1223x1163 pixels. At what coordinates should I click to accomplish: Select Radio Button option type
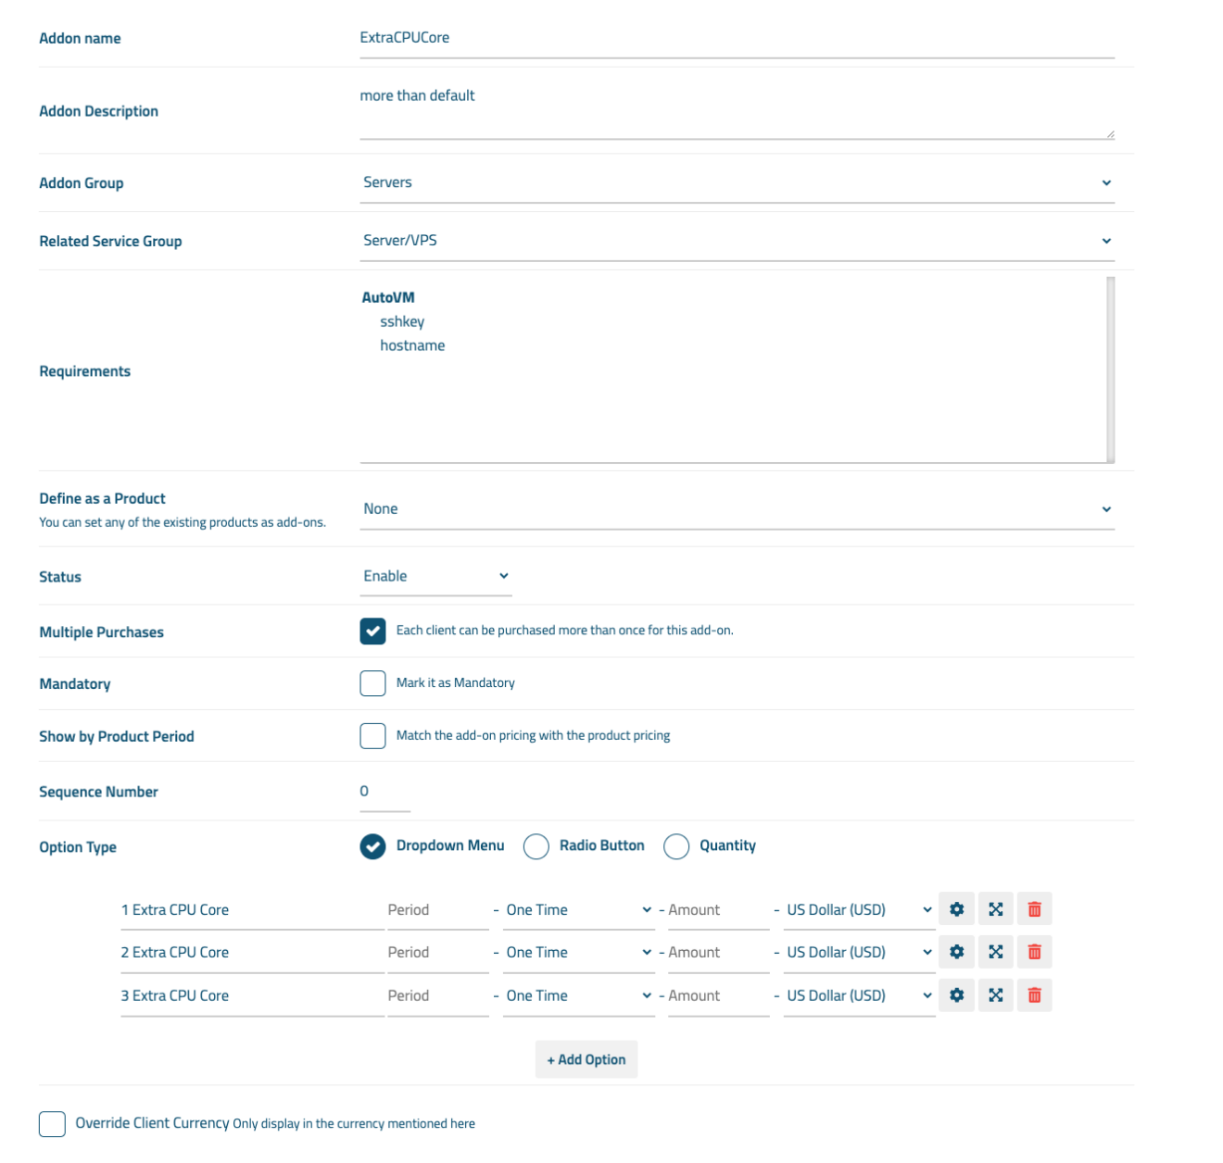click(536, 846)
